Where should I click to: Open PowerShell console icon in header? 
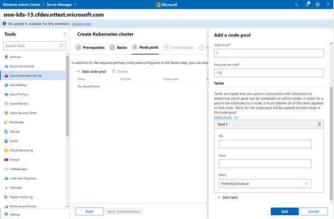coord(297,4)
